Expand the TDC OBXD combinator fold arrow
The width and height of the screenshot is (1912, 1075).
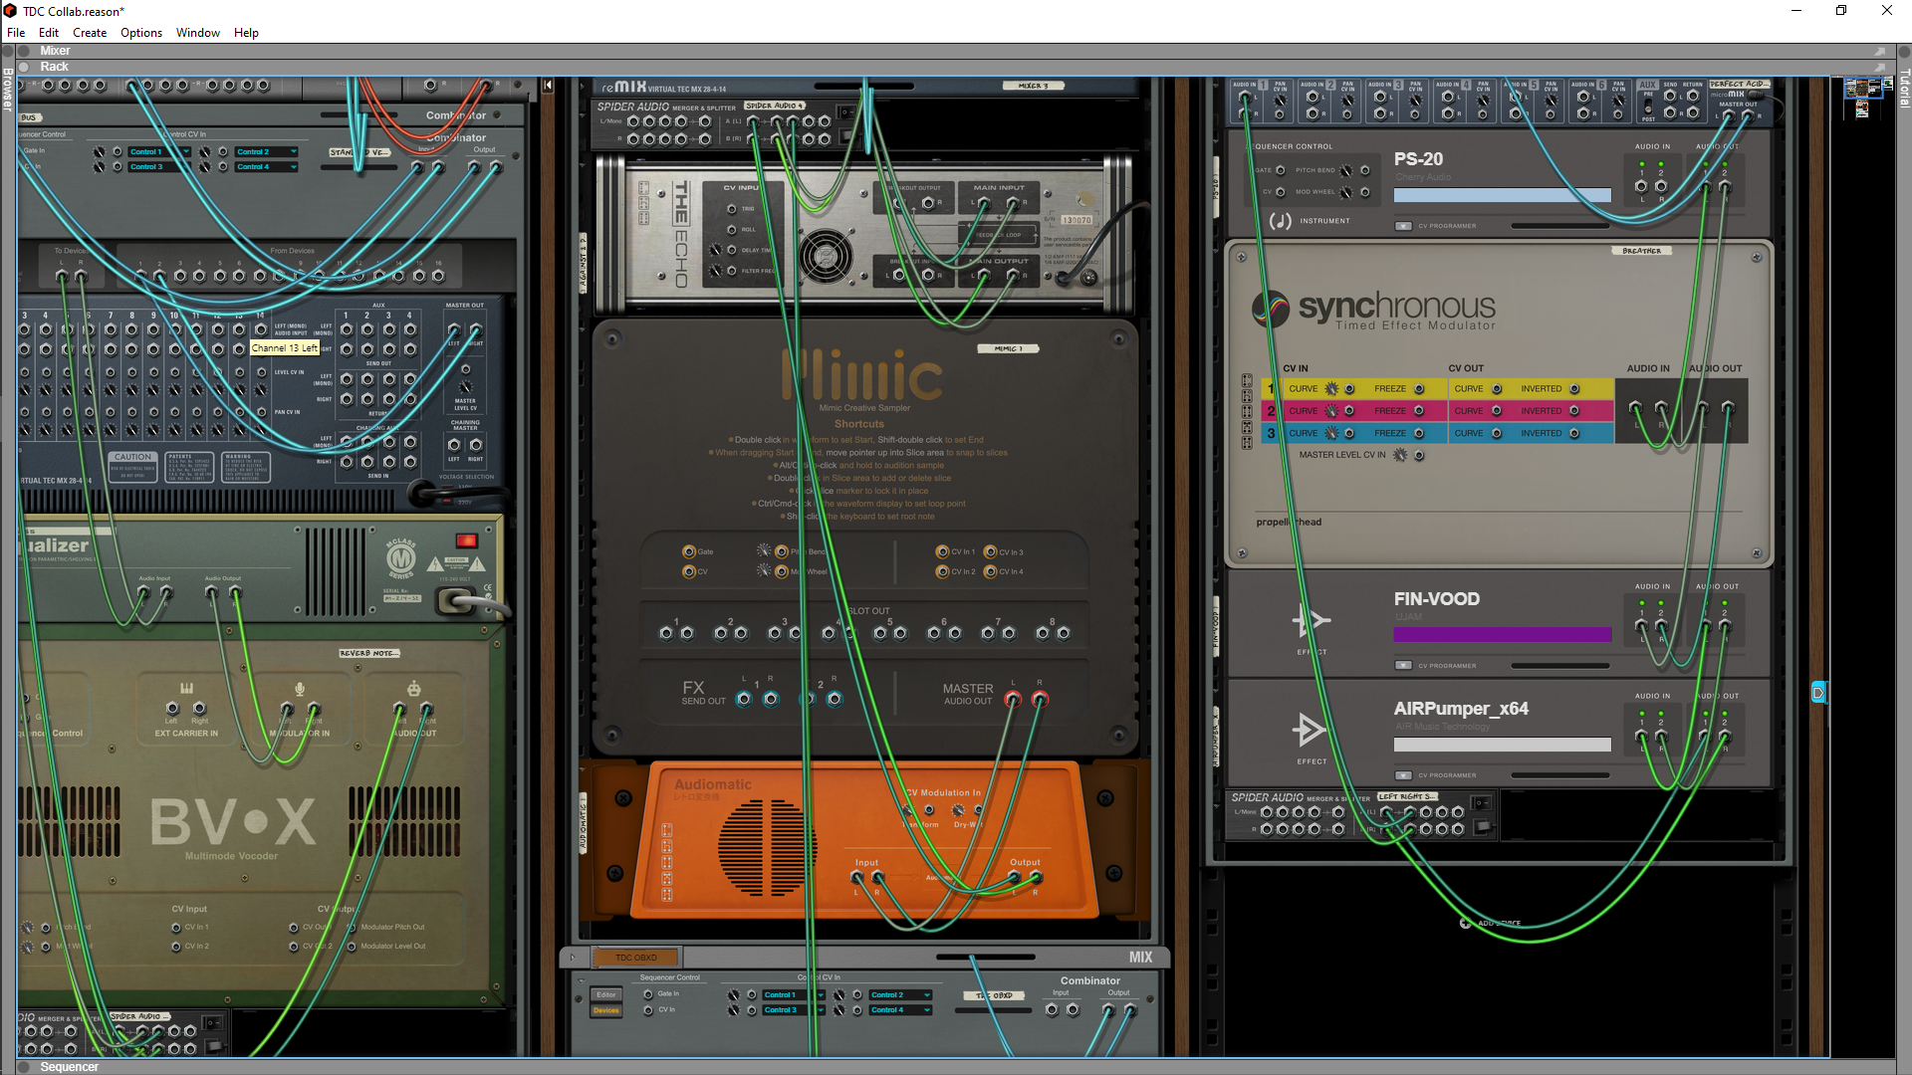[x=573, y=958]
